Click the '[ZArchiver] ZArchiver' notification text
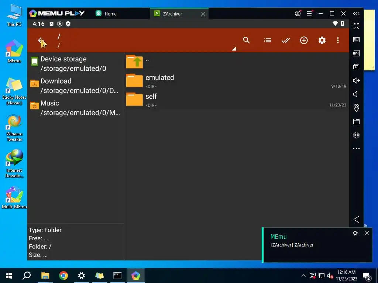 tap(292, 245)
